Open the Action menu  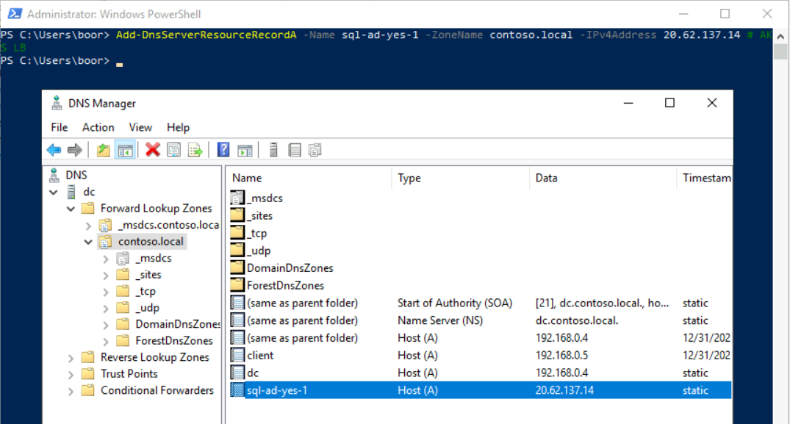tap(98, 127)
